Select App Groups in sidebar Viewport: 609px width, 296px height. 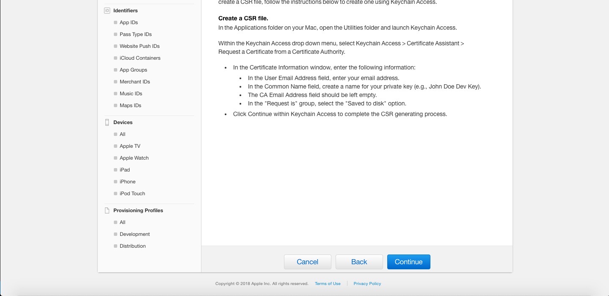(x=133, y=70)
